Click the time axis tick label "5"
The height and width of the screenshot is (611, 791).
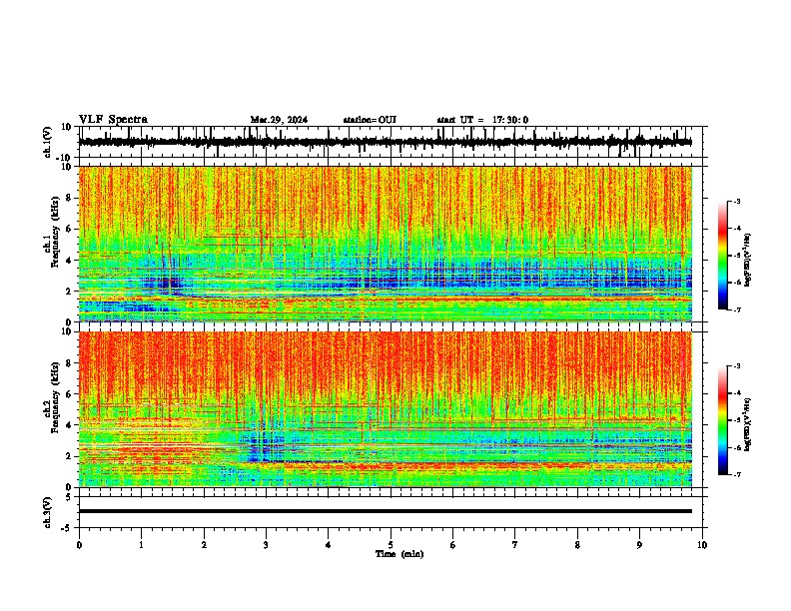click(391, 545)
